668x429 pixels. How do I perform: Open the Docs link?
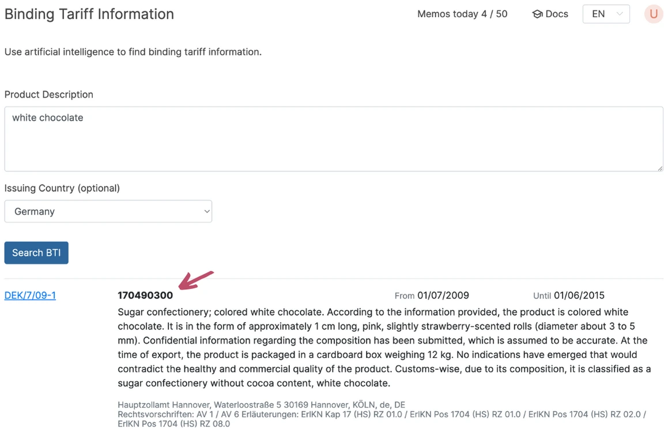556,14
